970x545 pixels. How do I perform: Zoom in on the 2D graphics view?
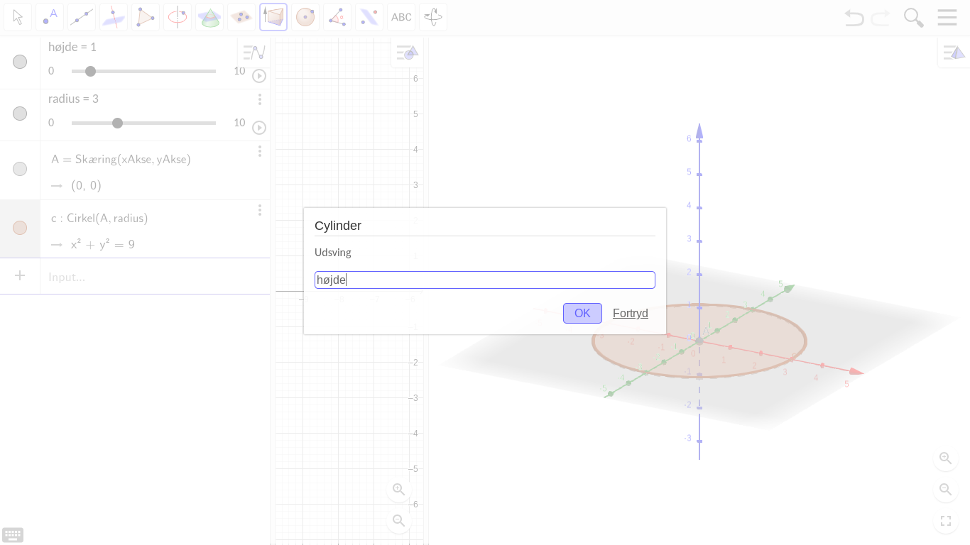(399, 490)
